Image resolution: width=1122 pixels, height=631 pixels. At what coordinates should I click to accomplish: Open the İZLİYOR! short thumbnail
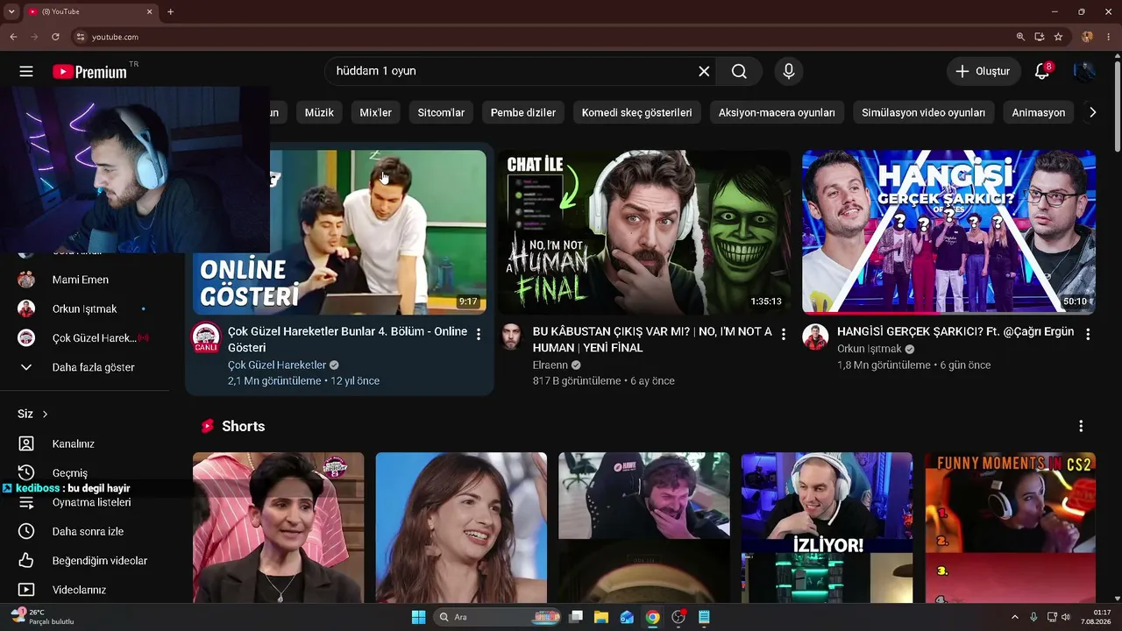[x=827, y=528]
